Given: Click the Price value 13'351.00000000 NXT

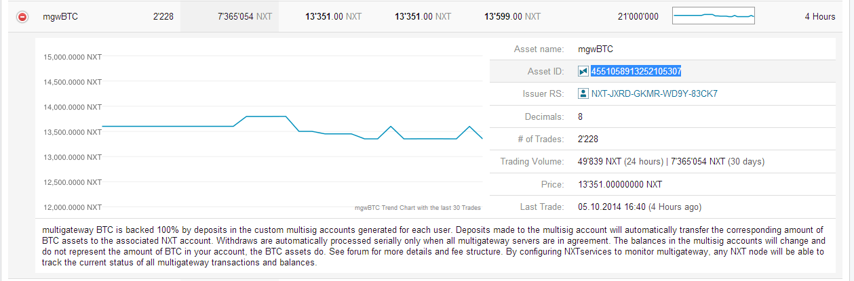Looking at the screenshot, I should pyautogui.click(x=619, y=184).
